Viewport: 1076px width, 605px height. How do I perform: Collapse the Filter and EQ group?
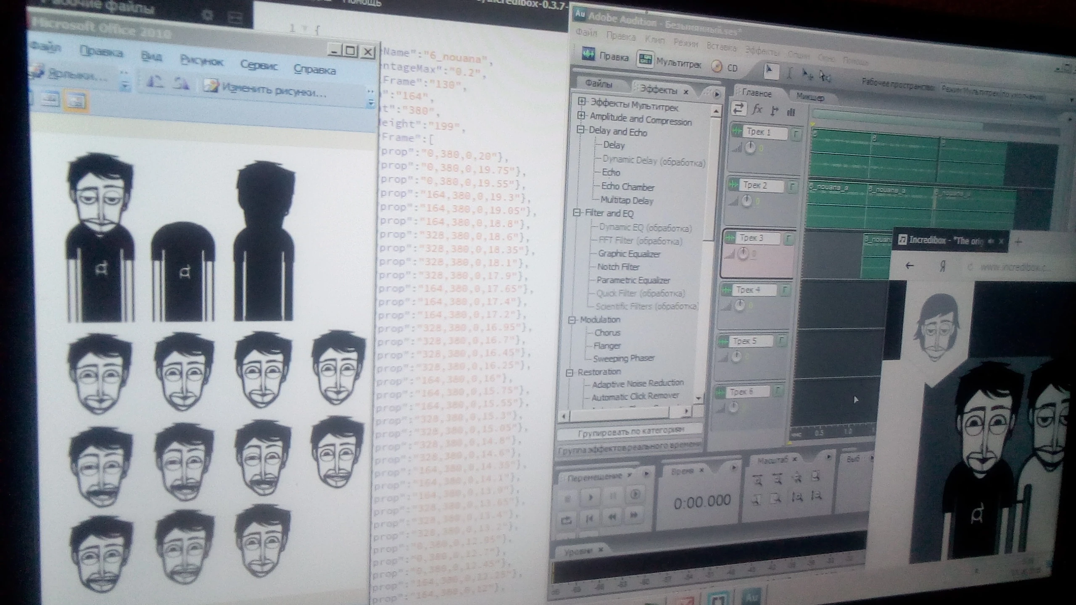click(x=578, y=213)
